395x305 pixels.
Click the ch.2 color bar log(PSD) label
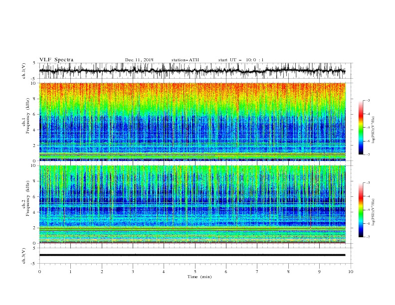click(x=374, y=212)
